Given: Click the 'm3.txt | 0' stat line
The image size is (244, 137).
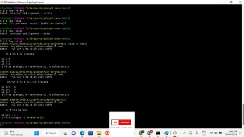Looking at the screenshot, I should coord(8,90).
